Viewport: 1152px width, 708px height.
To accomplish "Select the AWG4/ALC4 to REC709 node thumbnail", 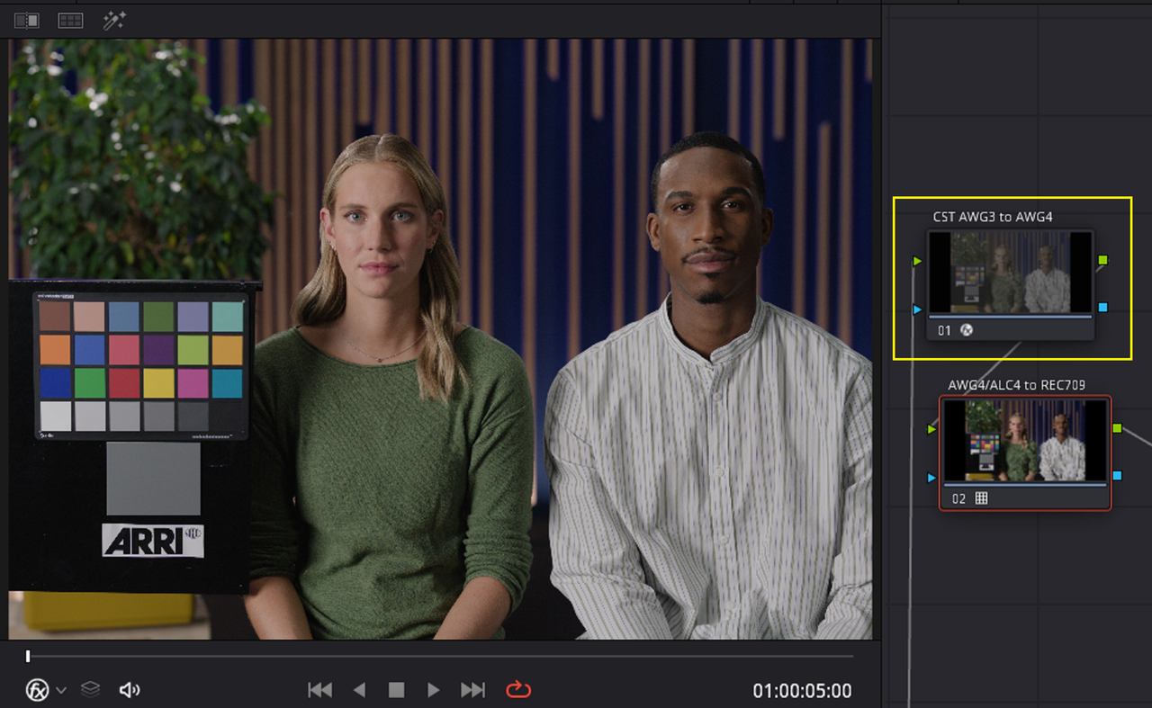I will click(1024, 441).
